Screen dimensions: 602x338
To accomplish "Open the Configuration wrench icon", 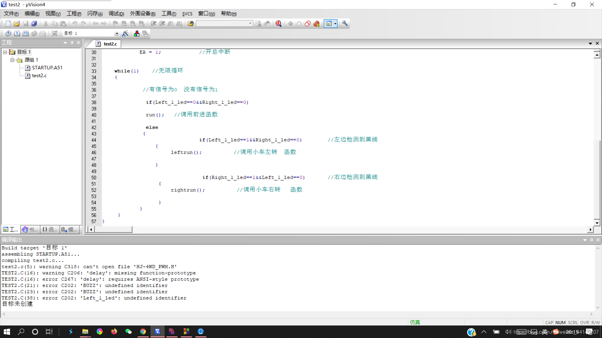I will click(345, 23).
